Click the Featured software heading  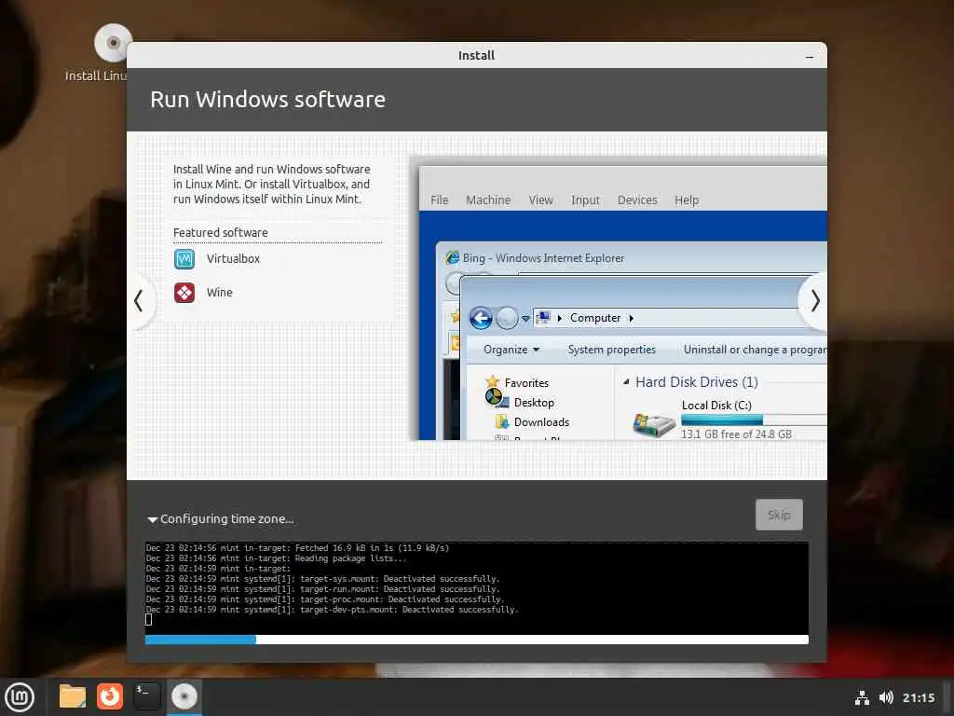pyautogui.click(x=220, y=232)
